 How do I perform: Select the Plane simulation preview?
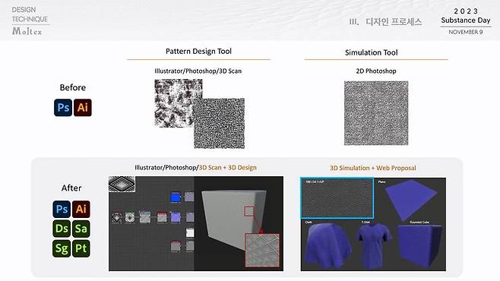pyautogui.click(x=411, y=200)
